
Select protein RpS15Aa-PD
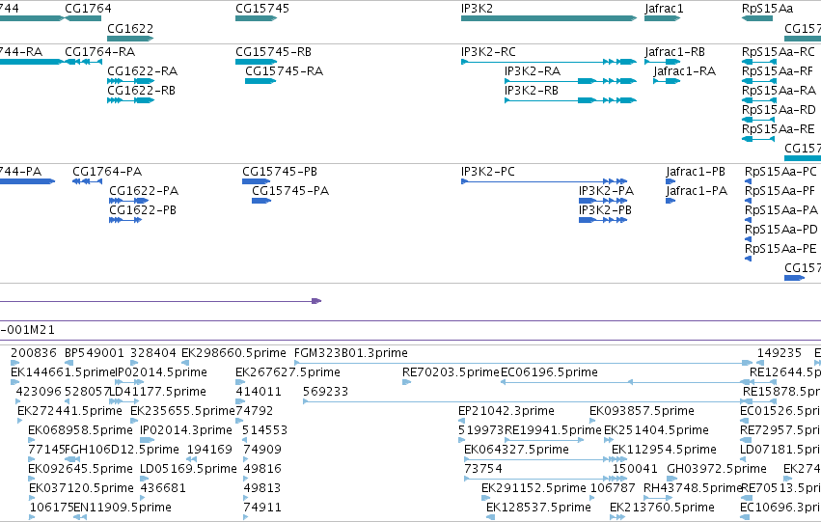pyautogui.click(x=749, y=240)
